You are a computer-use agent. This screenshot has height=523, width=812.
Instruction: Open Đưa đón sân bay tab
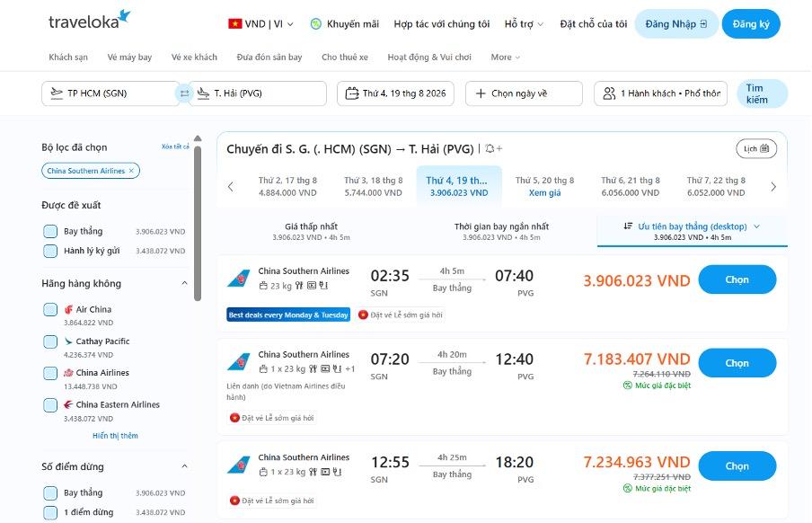[x=269, y=57]
